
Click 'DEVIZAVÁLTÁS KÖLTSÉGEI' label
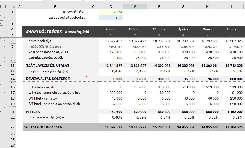tap(48, 79)
